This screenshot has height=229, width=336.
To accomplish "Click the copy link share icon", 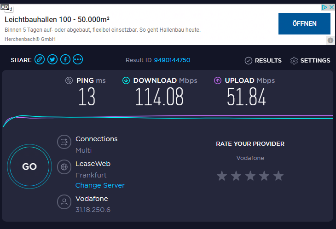I will 40,60.
